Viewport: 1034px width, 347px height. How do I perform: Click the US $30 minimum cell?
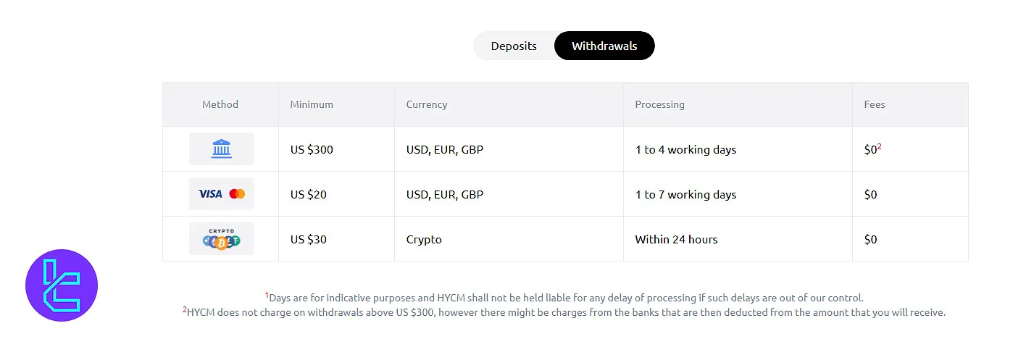[309, 240]
